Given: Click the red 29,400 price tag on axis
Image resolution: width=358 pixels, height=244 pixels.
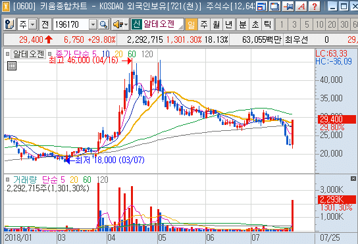Looking at the screenshot, I should tap(337, 119).
